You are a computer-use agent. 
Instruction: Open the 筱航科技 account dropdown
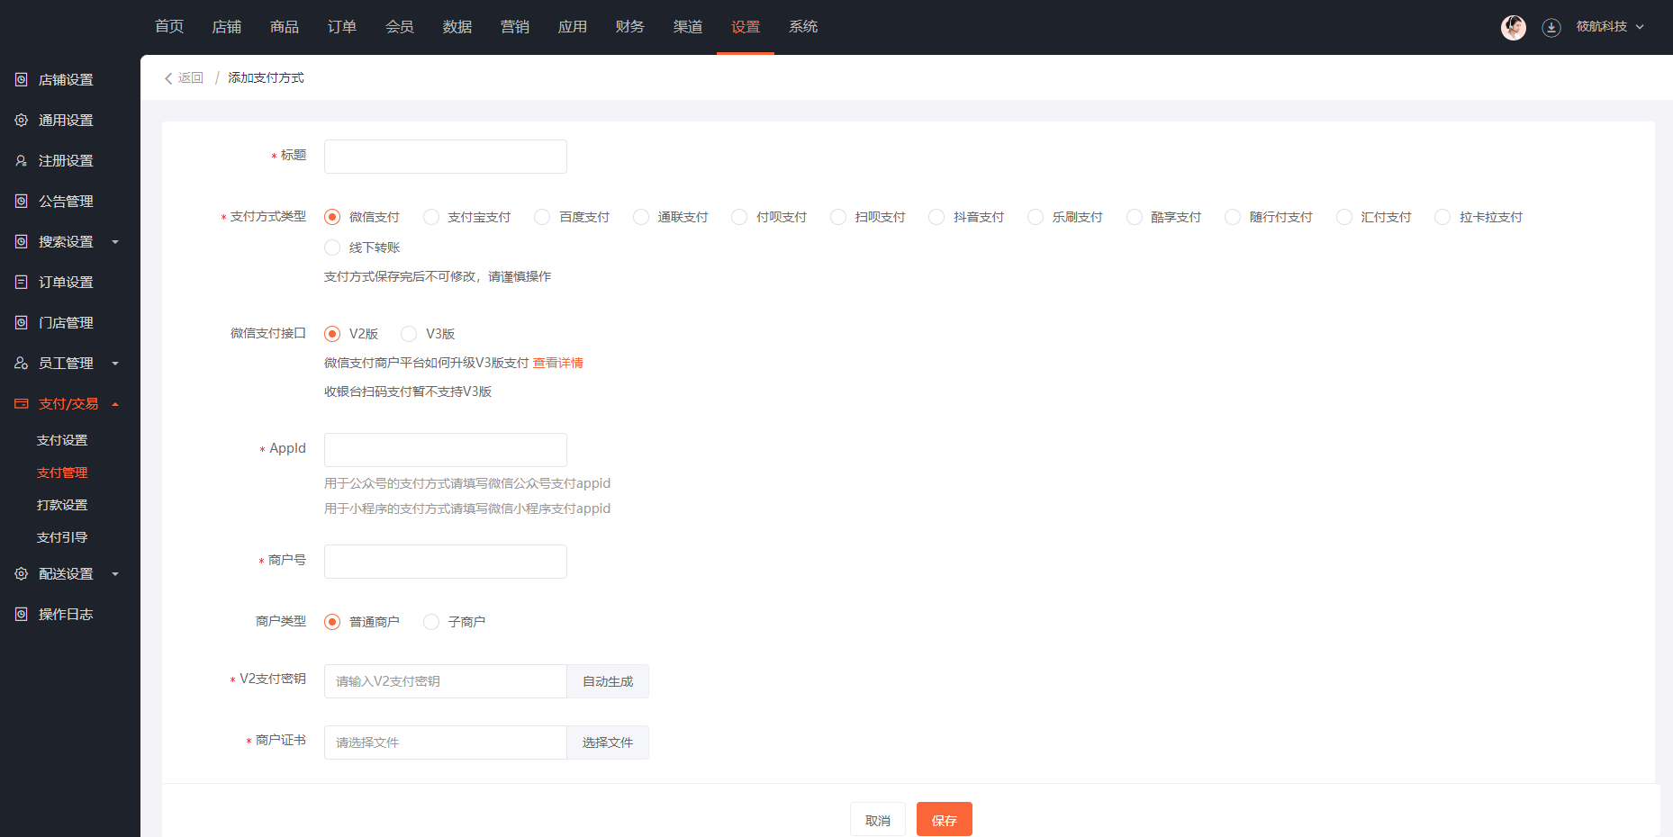point(1610,27)
